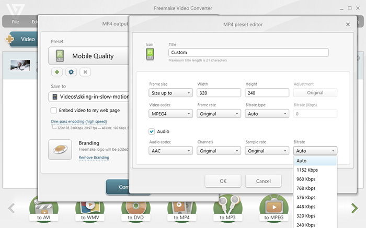Screen dimensions: 366x228
Task: Click the Save to path field
Action: click(x=89, y=97)
